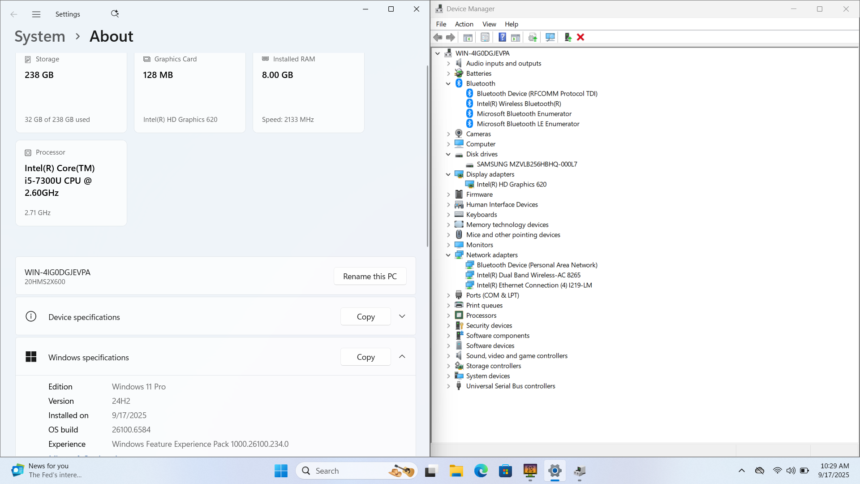Open the Task View taskbar icon

point(431,471)
